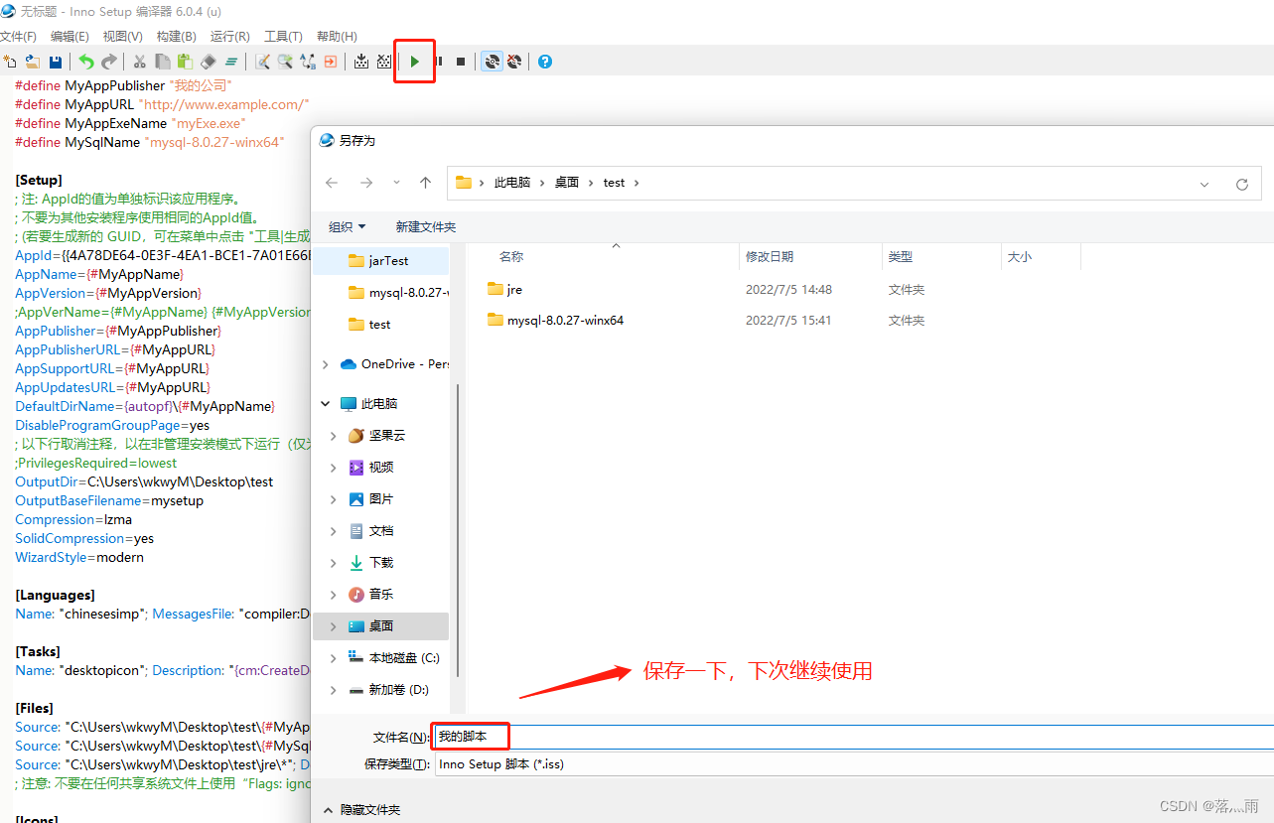Expand the OneDrive tree node

325,364
